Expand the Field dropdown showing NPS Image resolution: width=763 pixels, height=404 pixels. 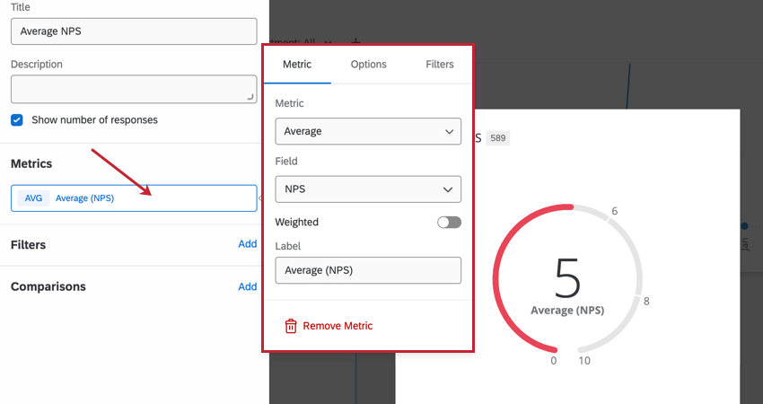point(368,189)
